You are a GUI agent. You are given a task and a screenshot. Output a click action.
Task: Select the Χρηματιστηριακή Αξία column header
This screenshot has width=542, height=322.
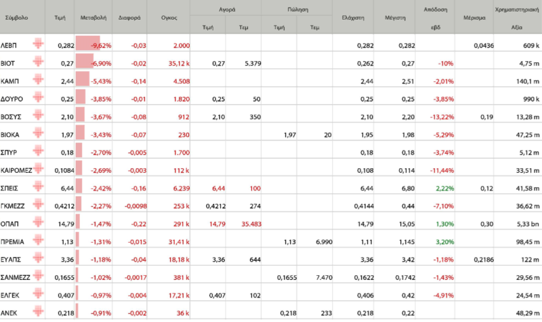518,18
